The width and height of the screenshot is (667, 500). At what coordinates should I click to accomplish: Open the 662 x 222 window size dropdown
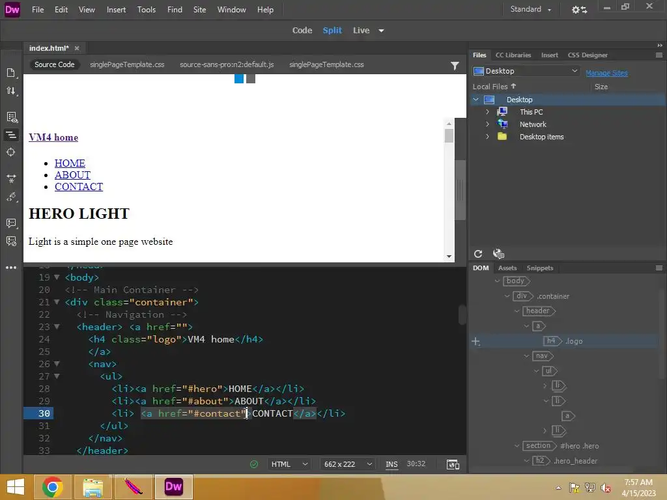pyautogui.click(x=348, y=464)
